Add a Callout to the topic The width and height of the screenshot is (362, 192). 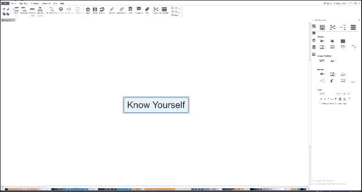click(61, 10)
